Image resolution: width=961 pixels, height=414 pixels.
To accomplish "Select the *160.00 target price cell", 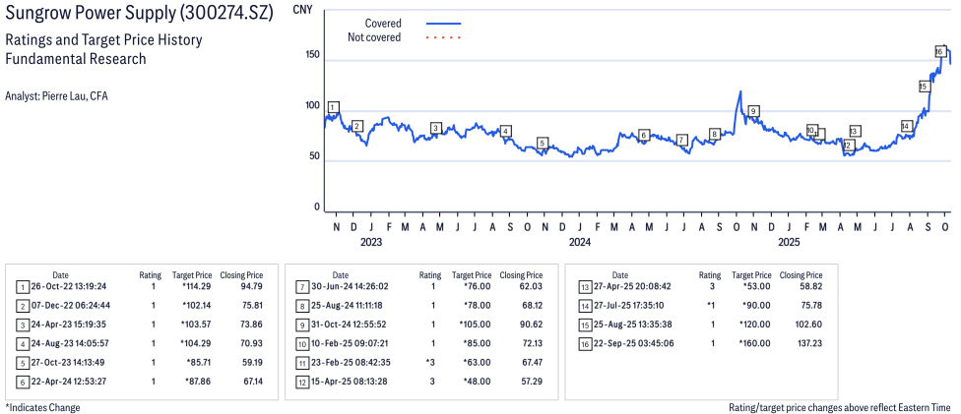I will pyautogui.click(x=752, y=343).
